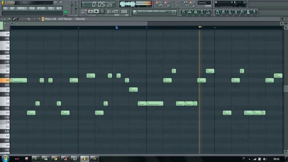The image size is (288, 162).
Task: Click the undo history circular arrow icon
Action: point(217,12)
